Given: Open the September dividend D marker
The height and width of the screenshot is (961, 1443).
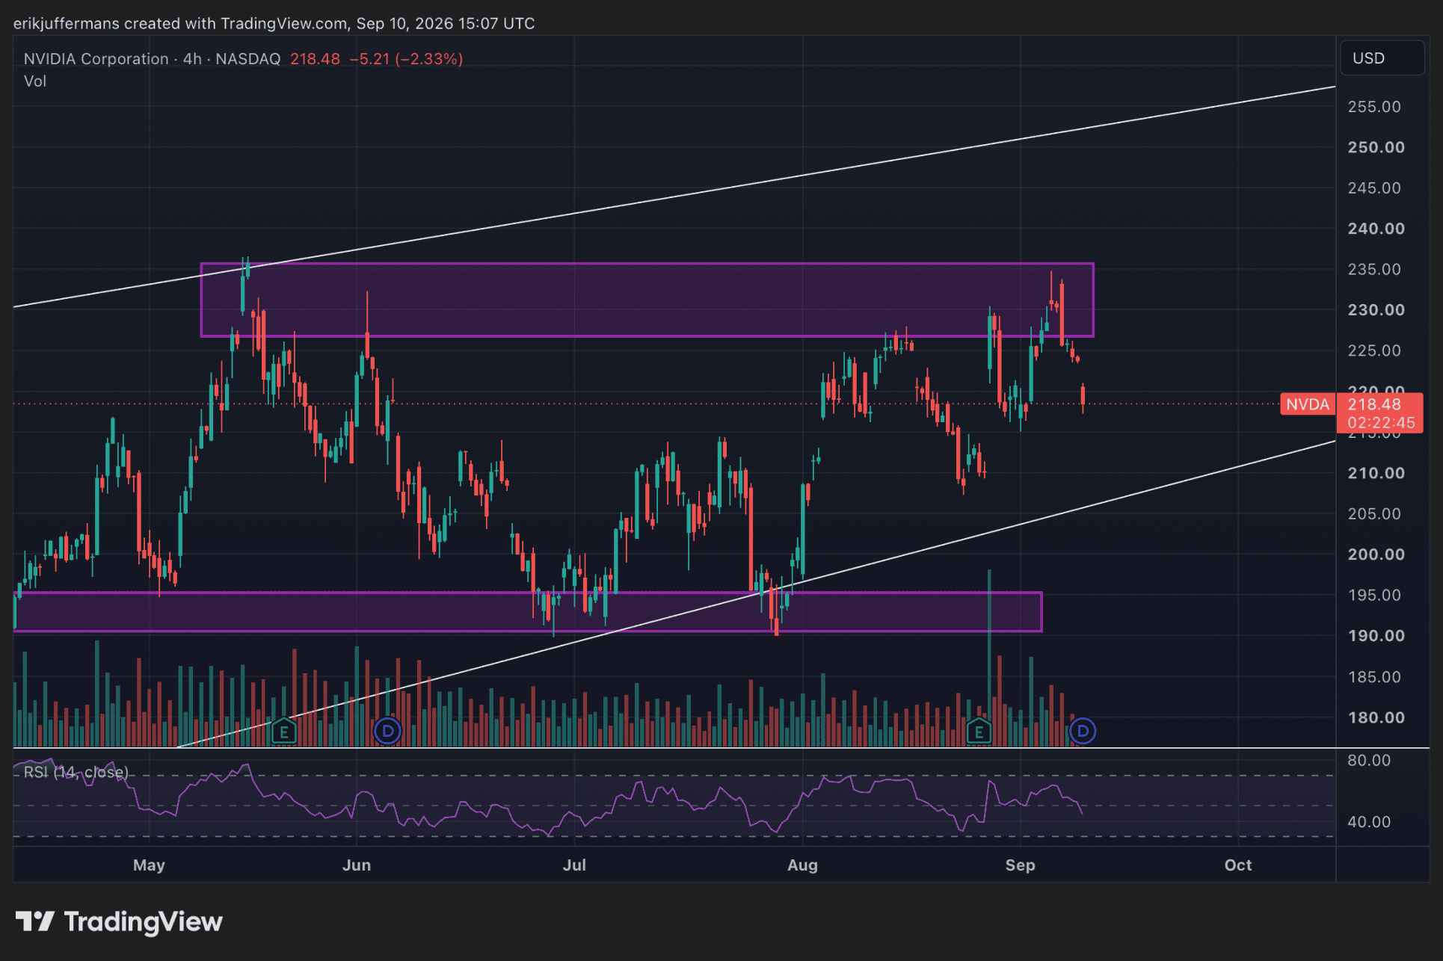Looking at the screenshot, I should (1083, 731).
